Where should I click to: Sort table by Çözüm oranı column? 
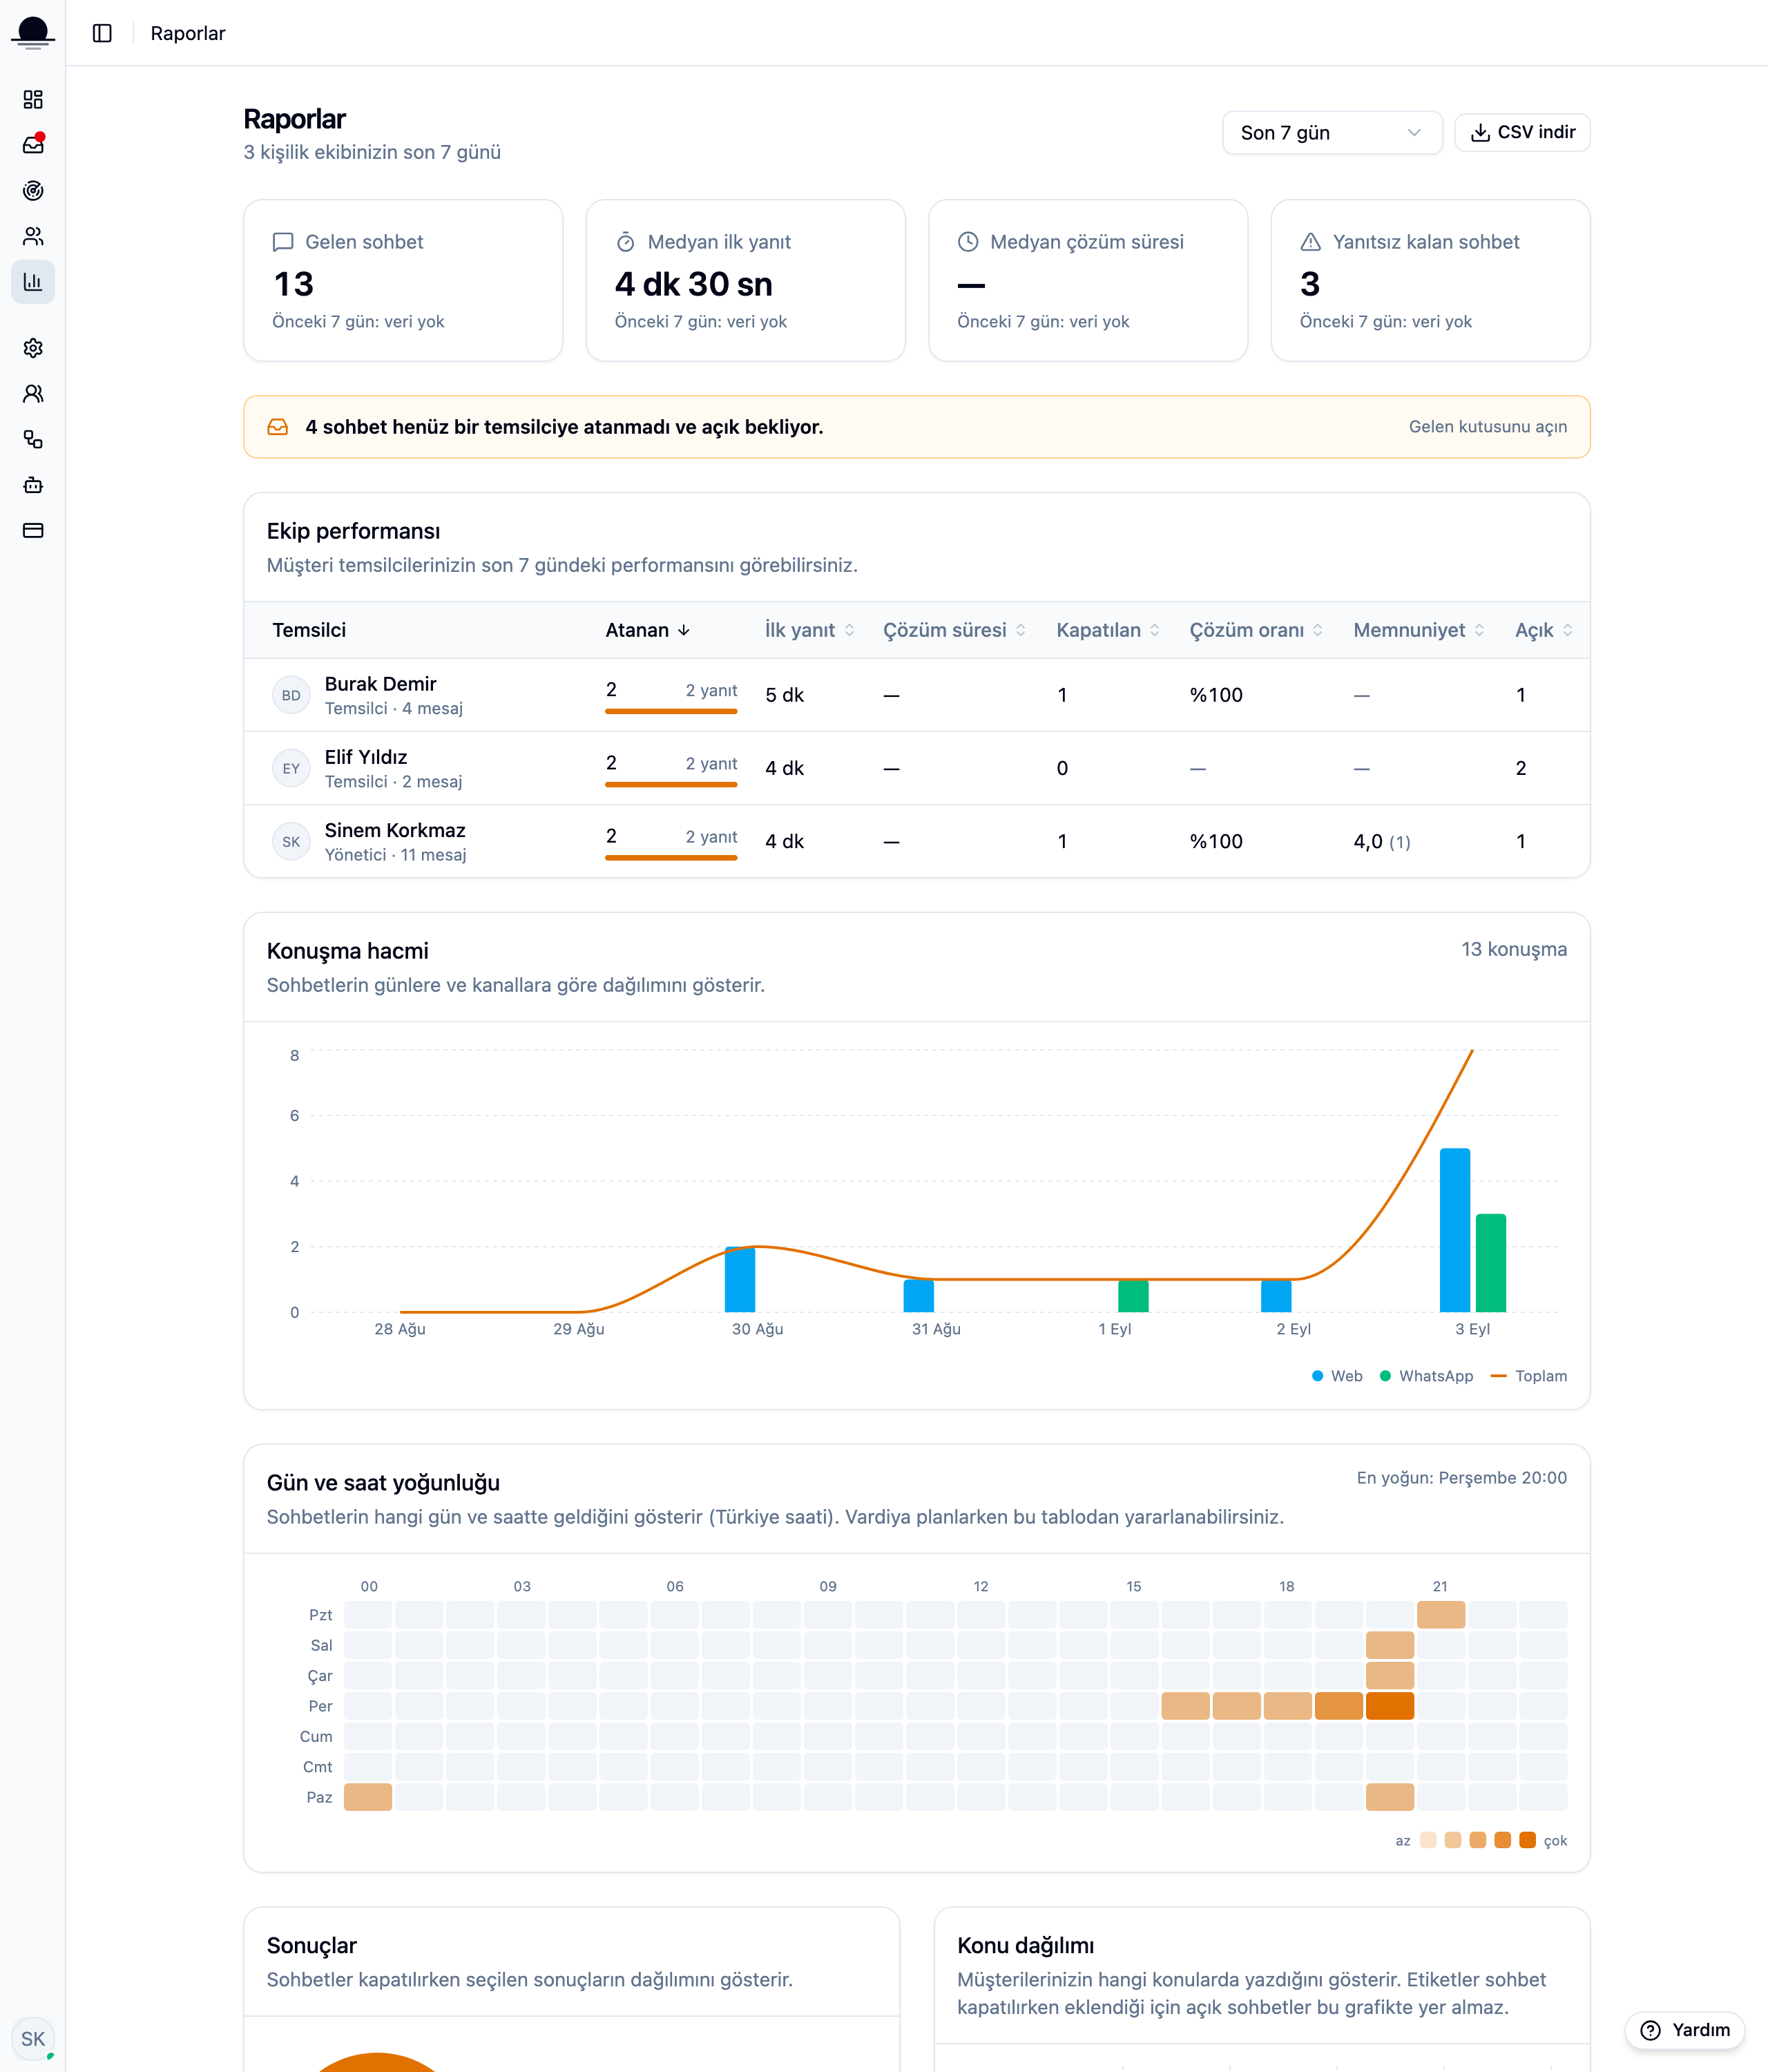click(x=1257, y=630)
